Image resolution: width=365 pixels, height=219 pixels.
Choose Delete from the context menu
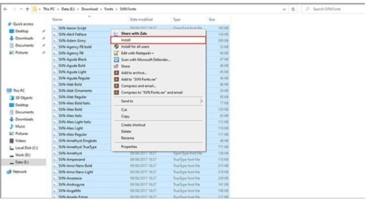(x=126, y=131)
